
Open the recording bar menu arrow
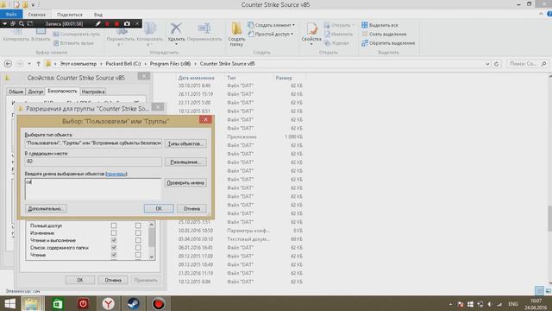coord(4,23)
